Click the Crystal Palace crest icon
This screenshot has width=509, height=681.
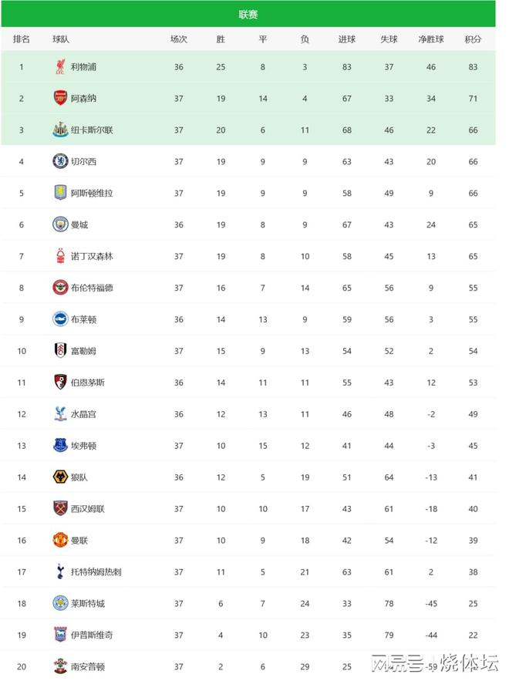(59, 414)
